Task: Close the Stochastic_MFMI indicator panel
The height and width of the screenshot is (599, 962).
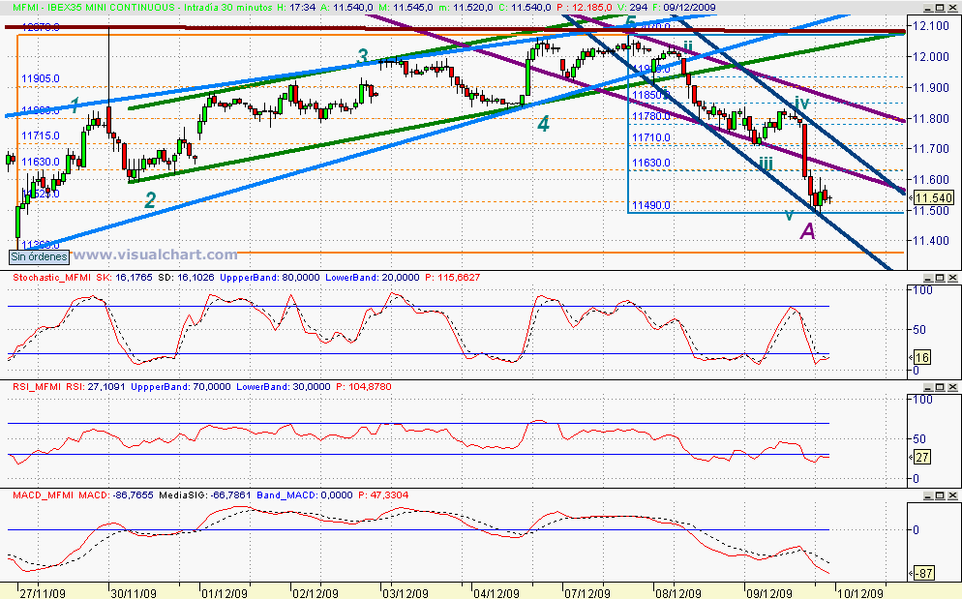Action: [952, 278]
